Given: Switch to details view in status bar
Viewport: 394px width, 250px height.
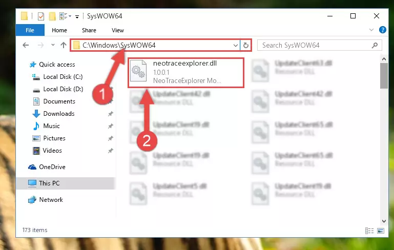Looking at the screenshot, I should tap(369, 231).
